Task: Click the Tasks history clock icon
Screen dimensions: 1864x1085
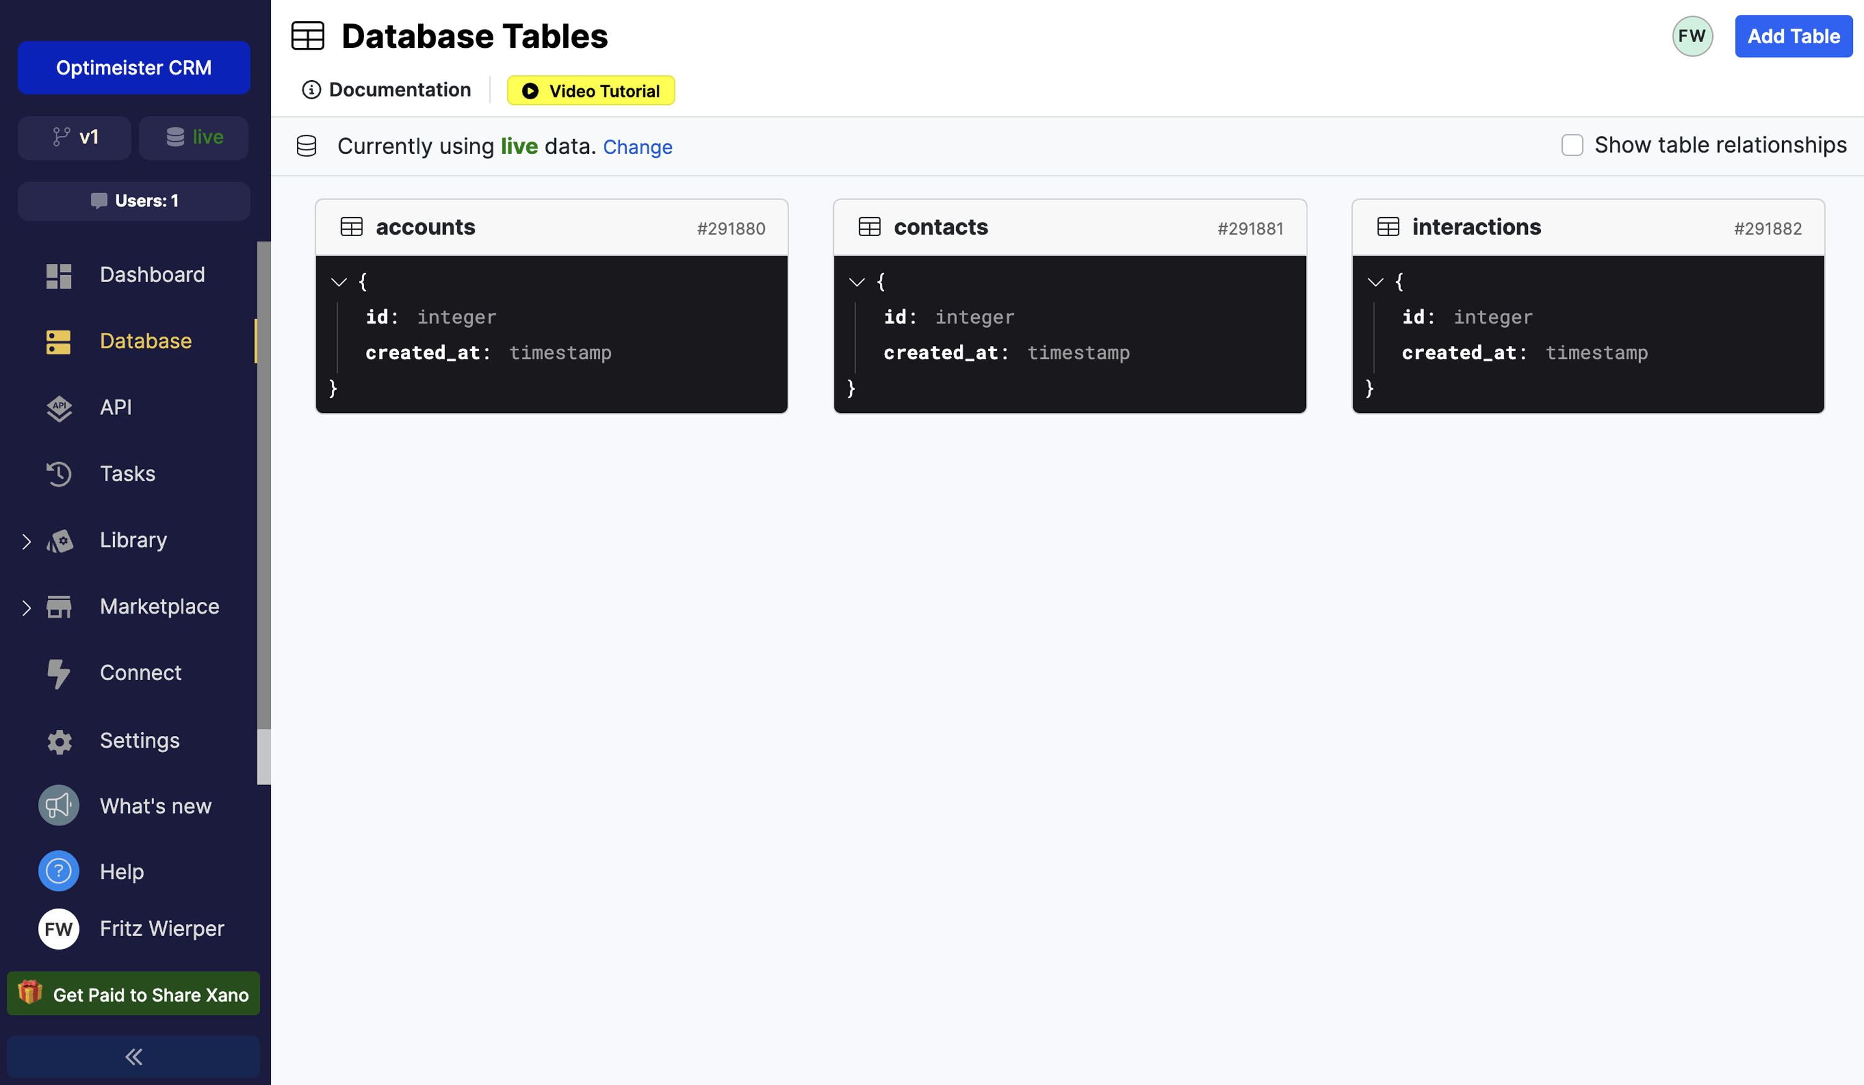Action: (58, 474)
